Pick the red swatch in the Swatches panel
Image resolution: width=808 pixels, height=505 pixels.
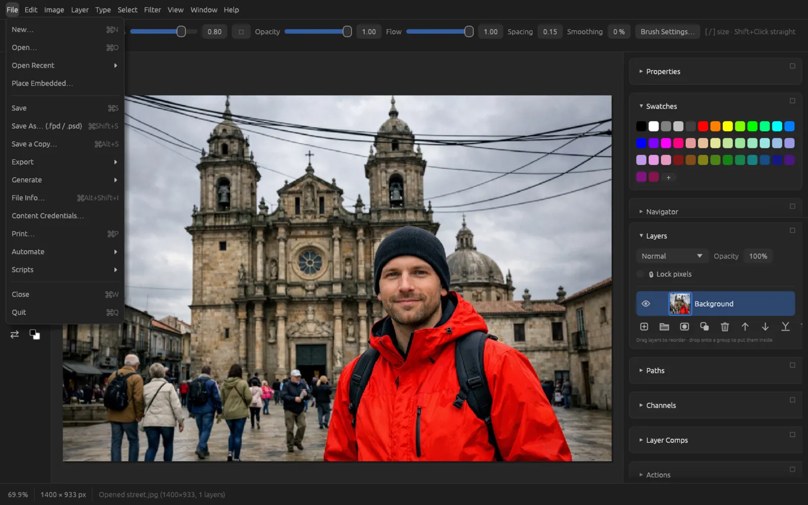[703, 126]
